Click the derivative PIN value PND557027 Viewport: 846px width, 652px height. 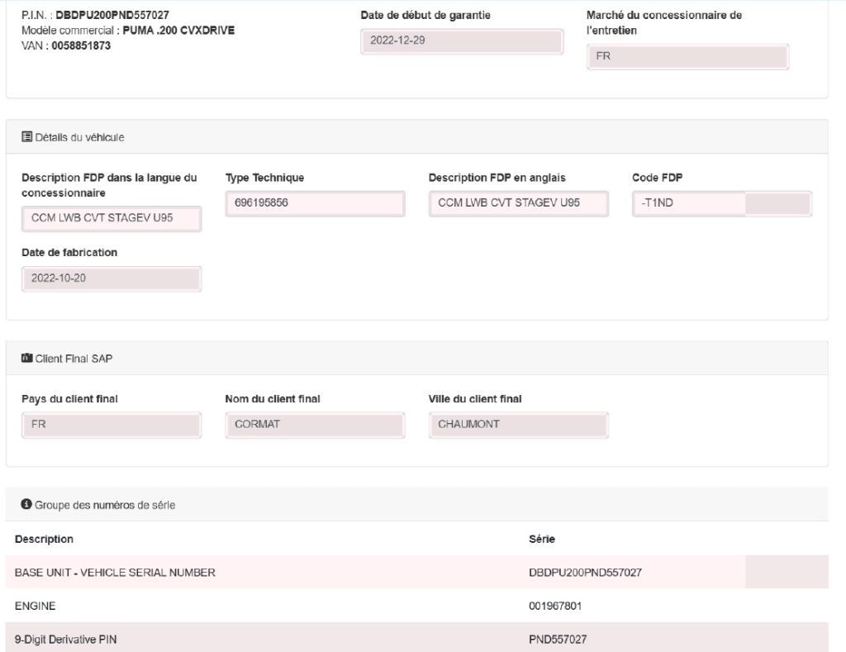click(x=558, y=639)
